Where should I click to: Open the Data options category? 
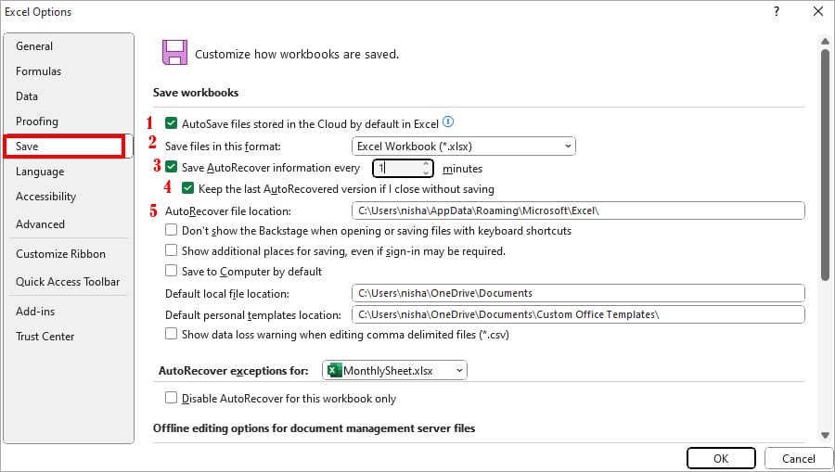pyautogui.click(x=27, y=96)
